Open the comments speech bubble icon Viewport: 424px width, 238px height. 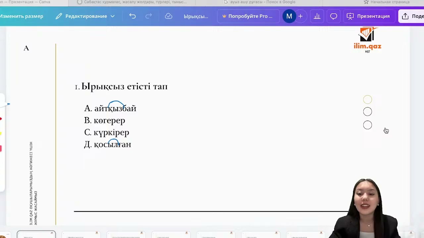click(x=334, y=16)
